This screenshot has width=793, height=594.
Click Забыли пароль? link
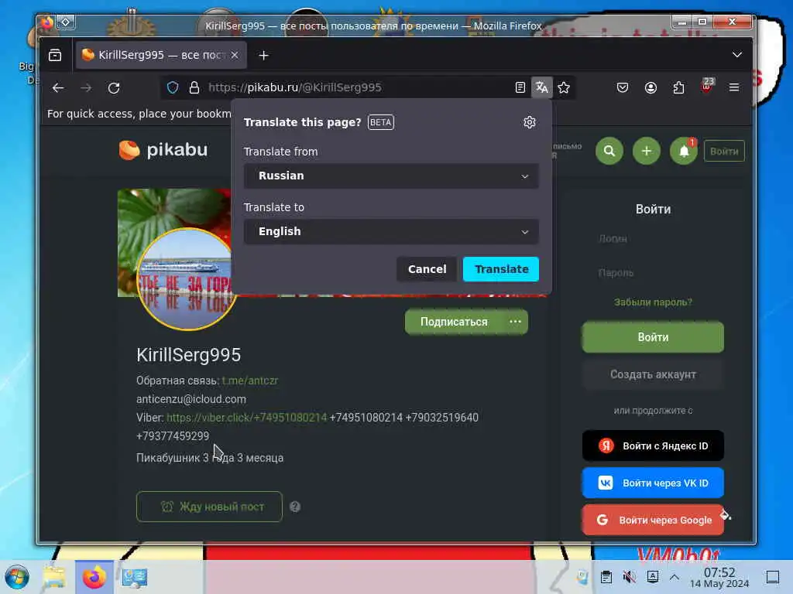coord(653,302)
